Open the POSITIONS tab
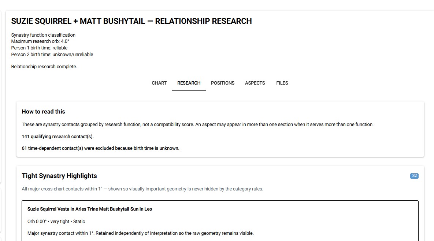Screen dimensions: 434x241 [223, 83]
